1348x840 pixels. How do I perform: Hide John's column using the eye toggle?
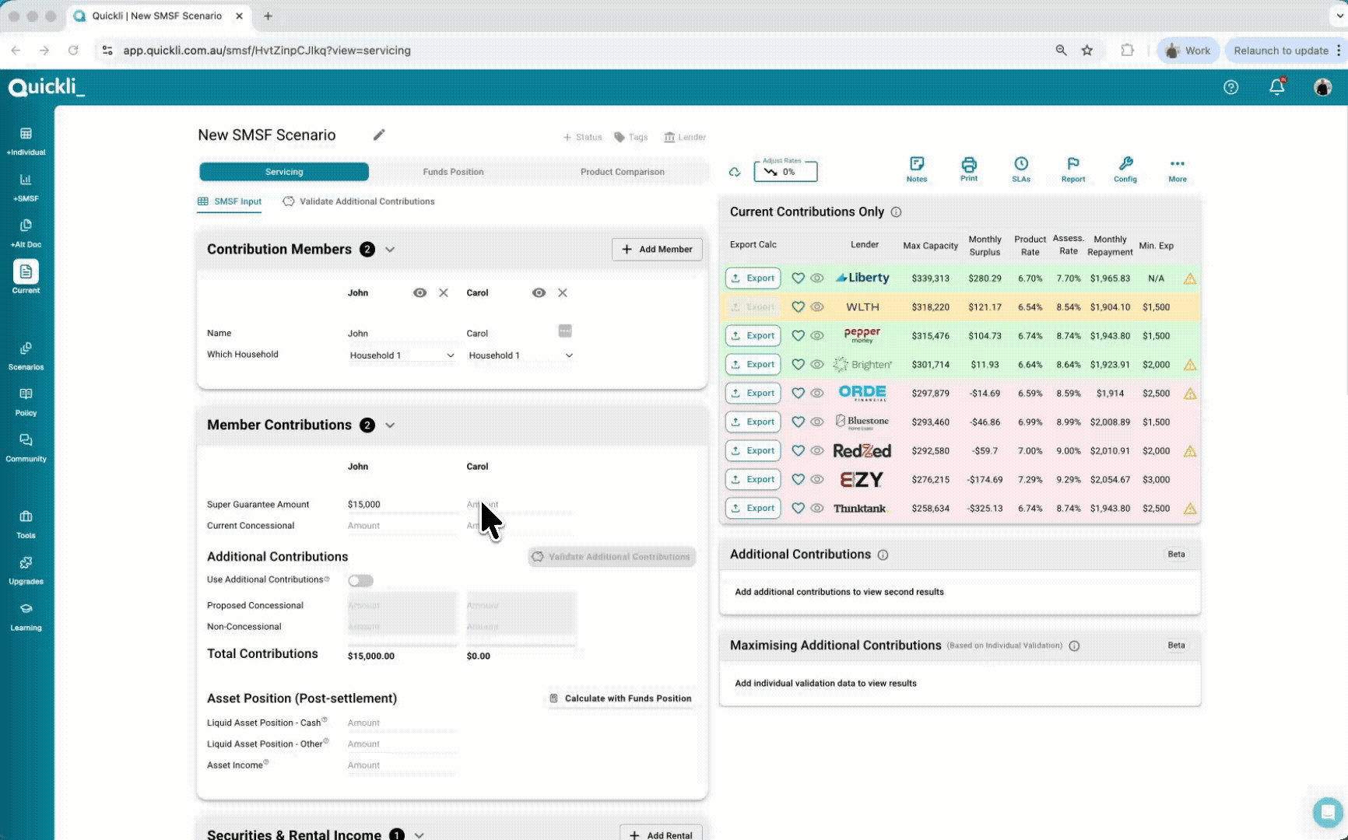420,293
